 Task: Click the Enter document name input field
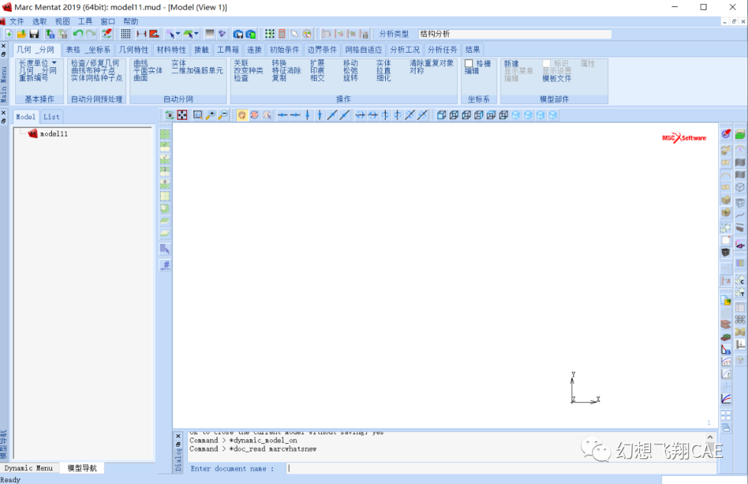[501, 469]
